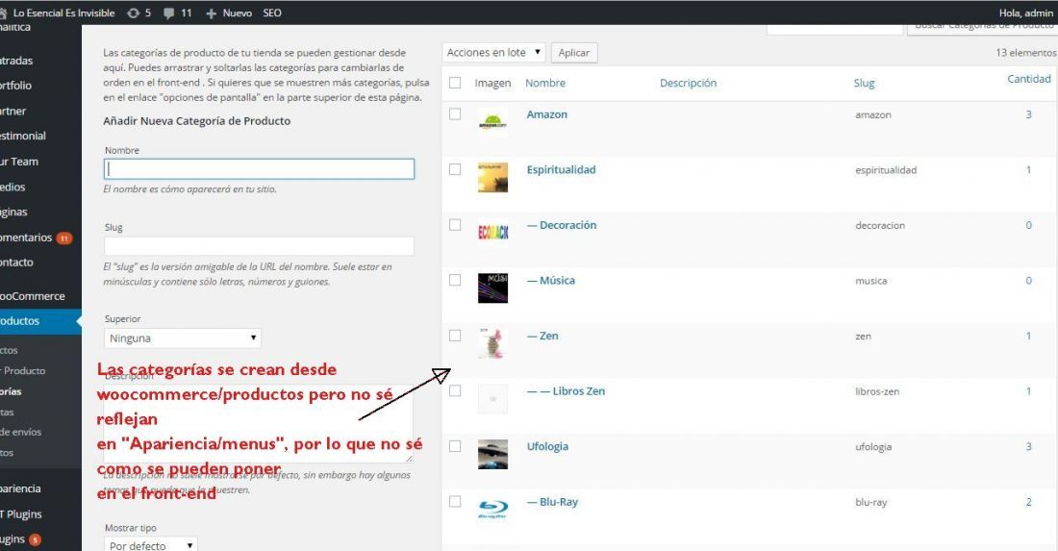The width and height of the screenshot is (1058, 551).
Task: Click the Blu-Ray logo thumbnail
Action: point(492,510)
